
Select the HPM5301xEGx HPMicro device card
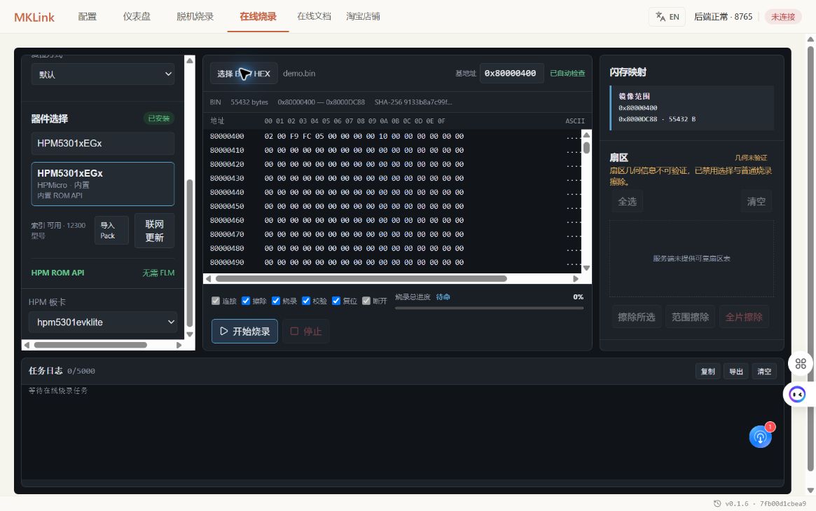pyautogui.click(x=103, y=184)
